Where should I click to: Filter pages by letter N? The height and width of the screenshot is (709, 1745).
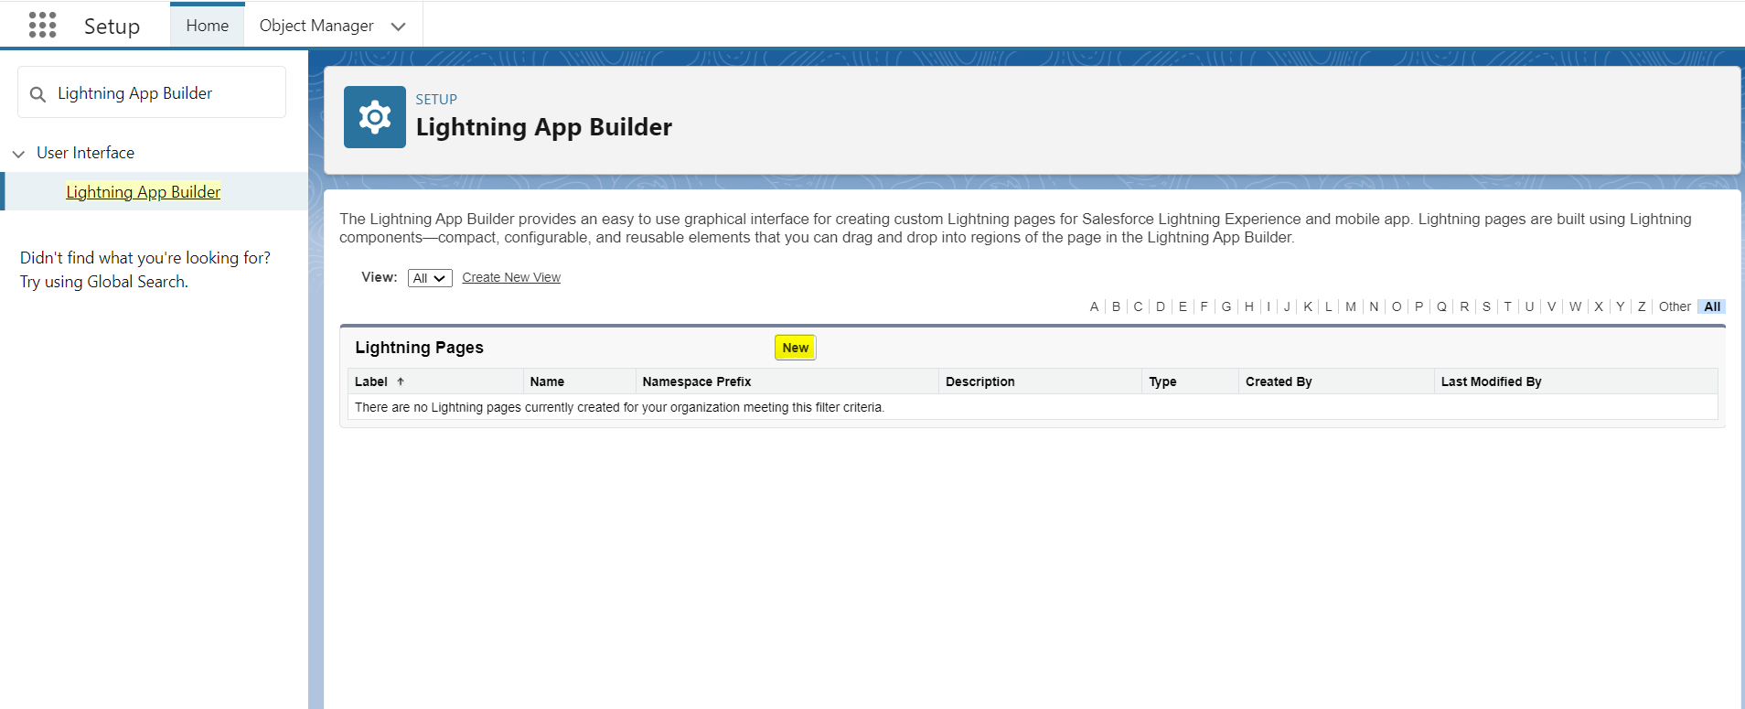point(1374,306)
